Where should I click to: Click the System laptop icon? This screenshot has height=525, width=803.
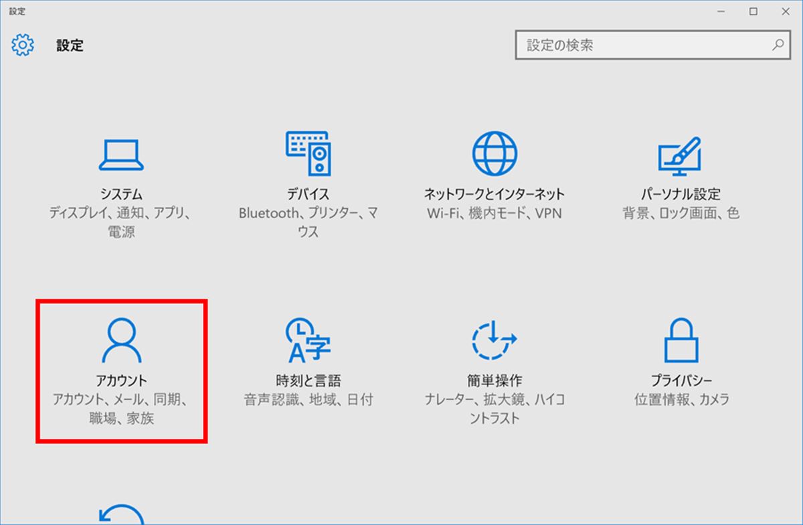[x=121, y=156]
